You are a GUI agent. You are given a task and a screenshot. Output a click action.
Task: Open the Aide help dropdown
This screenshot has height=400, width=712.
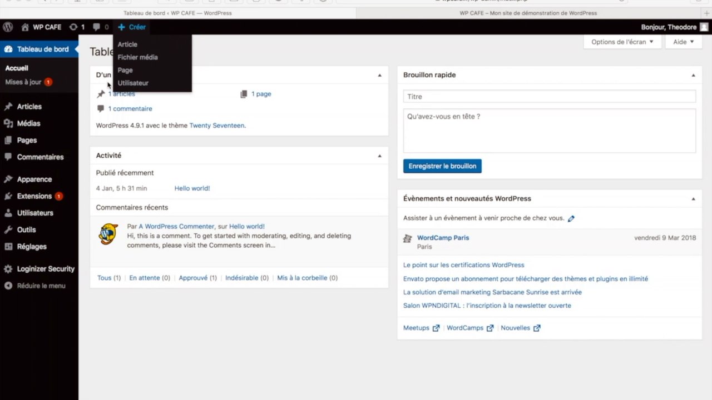point(684,42)
